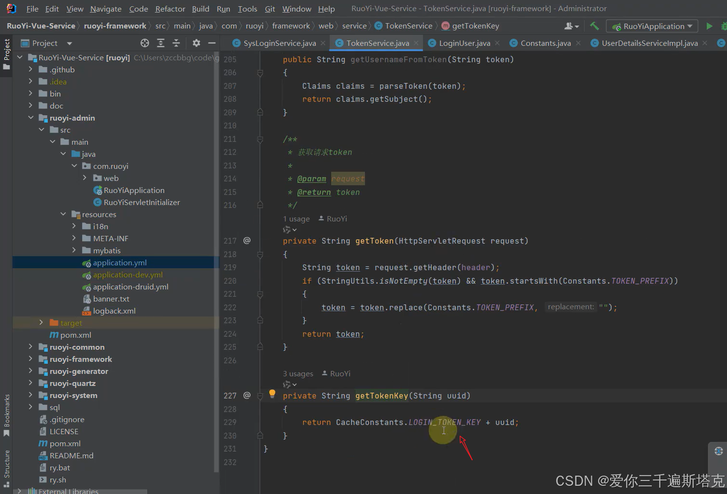Image resolution: width=727 pixels, height=494 pixels.
Task: Expand the ruoyi-common module
Action: coord(31,347)
